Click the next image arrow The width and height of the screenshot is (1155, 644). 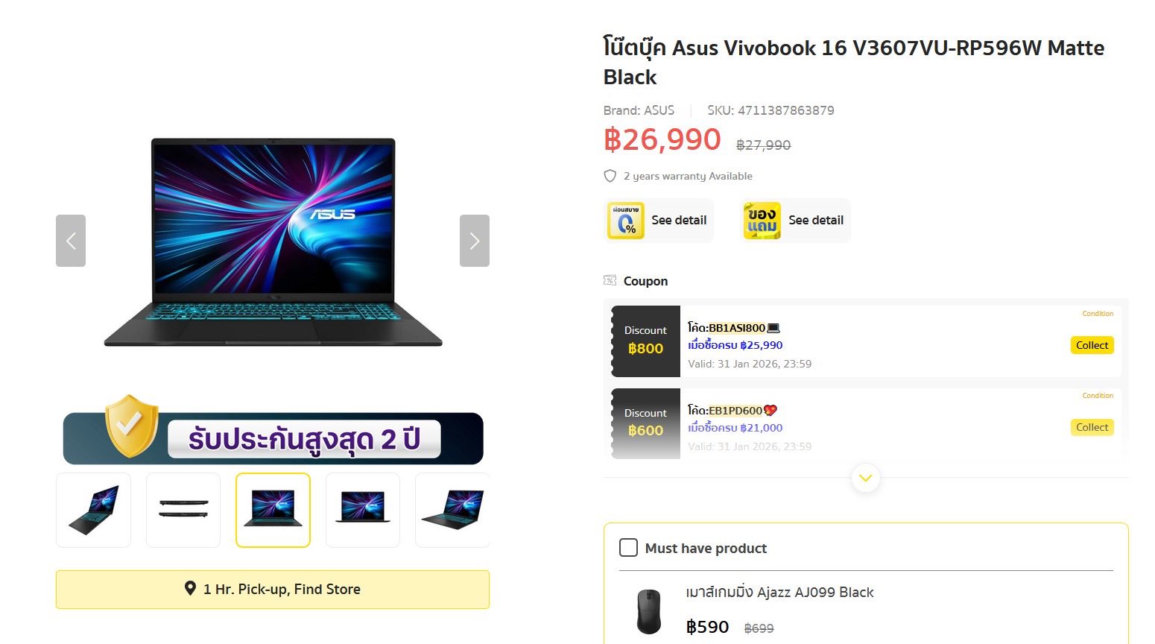(x=475, y=241)
